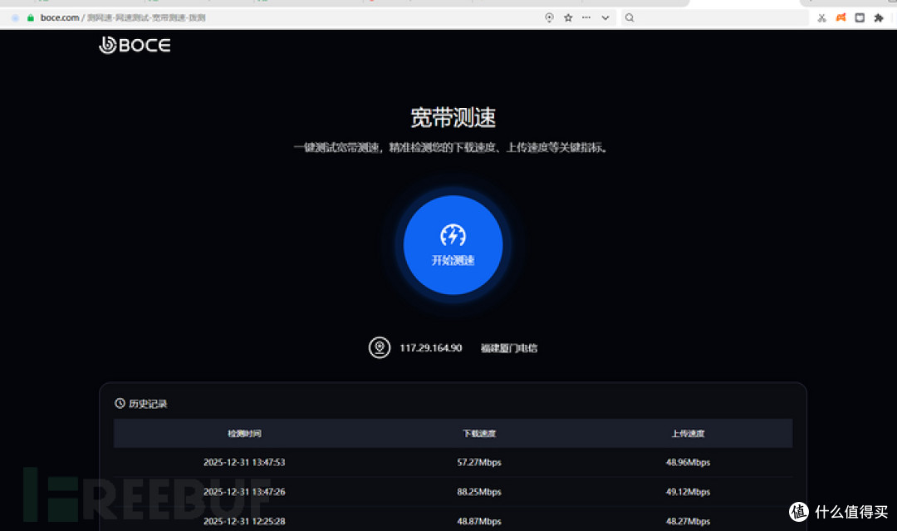Open the puzzle-piece extensions menu
Viewport: 897px width, 531px height.
(x=879, y=17)
